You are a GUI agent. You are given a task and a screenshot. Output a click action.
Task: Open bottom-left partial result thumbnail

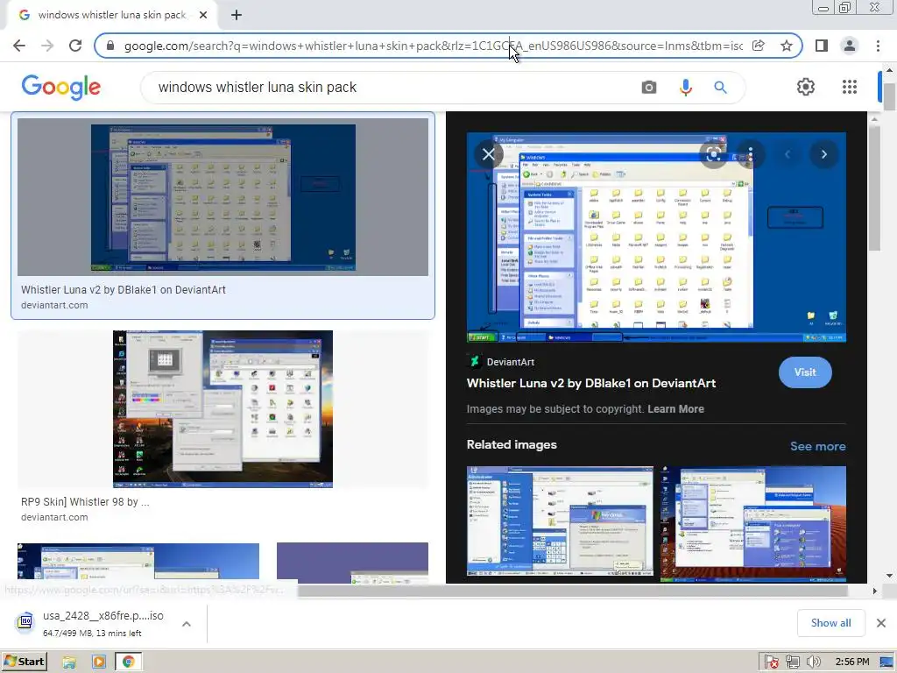(138, 562)
